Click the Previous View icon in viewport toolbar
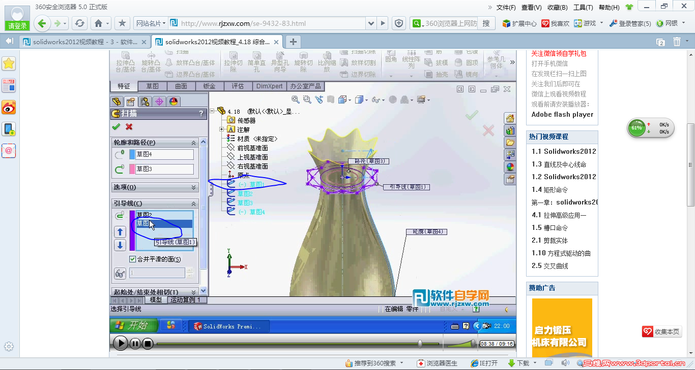The width and height of the screenshot is (695, 370). tap(319, 99)
